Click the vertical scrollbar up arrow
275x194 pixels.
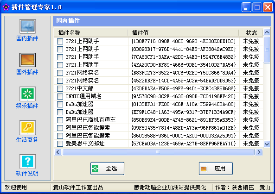pyautogui.click(x=267, y=32)
